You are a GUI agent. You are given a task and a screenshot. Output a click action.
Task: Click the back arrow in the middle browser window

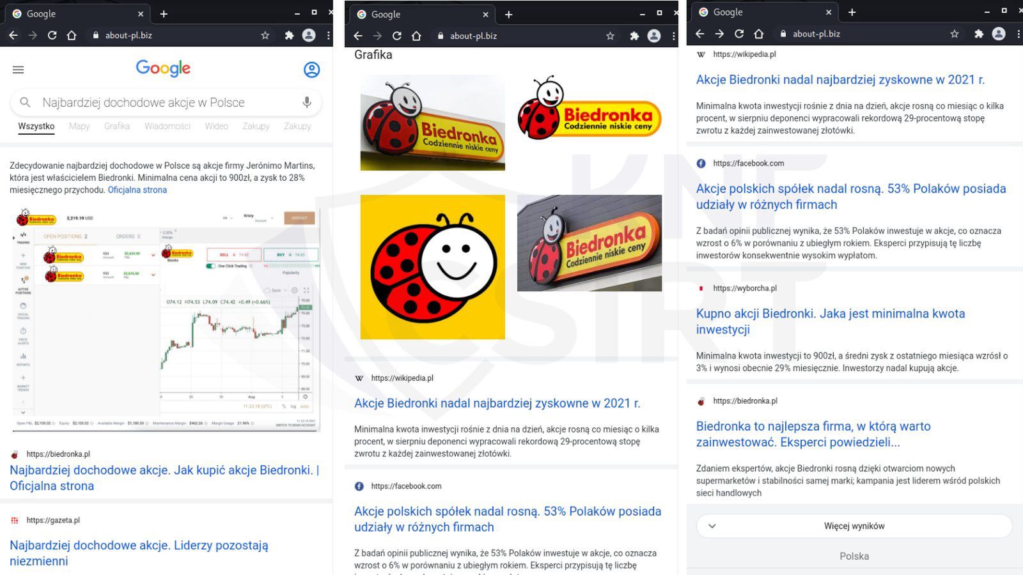coord(358,36)
